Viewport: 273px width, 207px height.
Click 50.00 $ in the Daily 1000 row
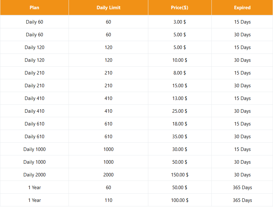pyautogui.click(x=180, y=162)
